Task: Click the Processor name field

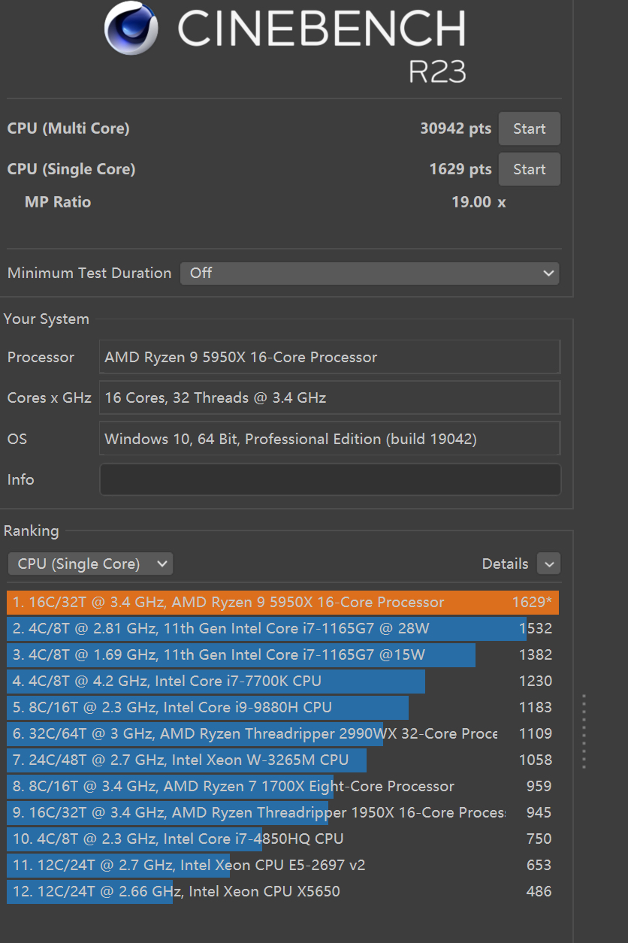Action: click(330, 357)
